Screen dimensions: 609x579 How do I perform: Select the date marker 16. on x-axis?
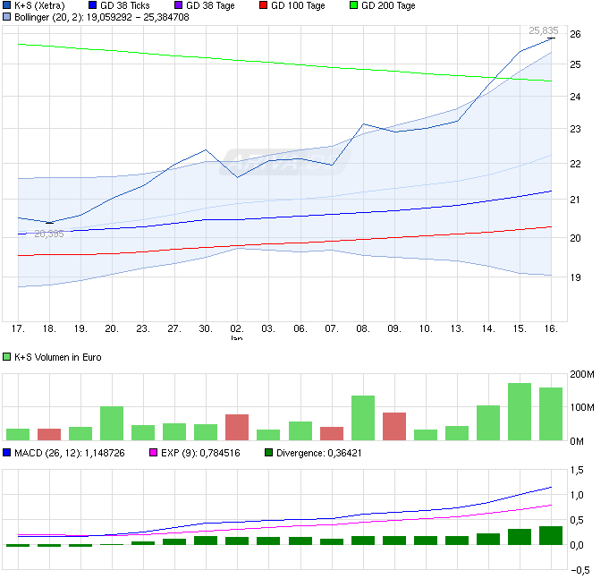[551, 328]
